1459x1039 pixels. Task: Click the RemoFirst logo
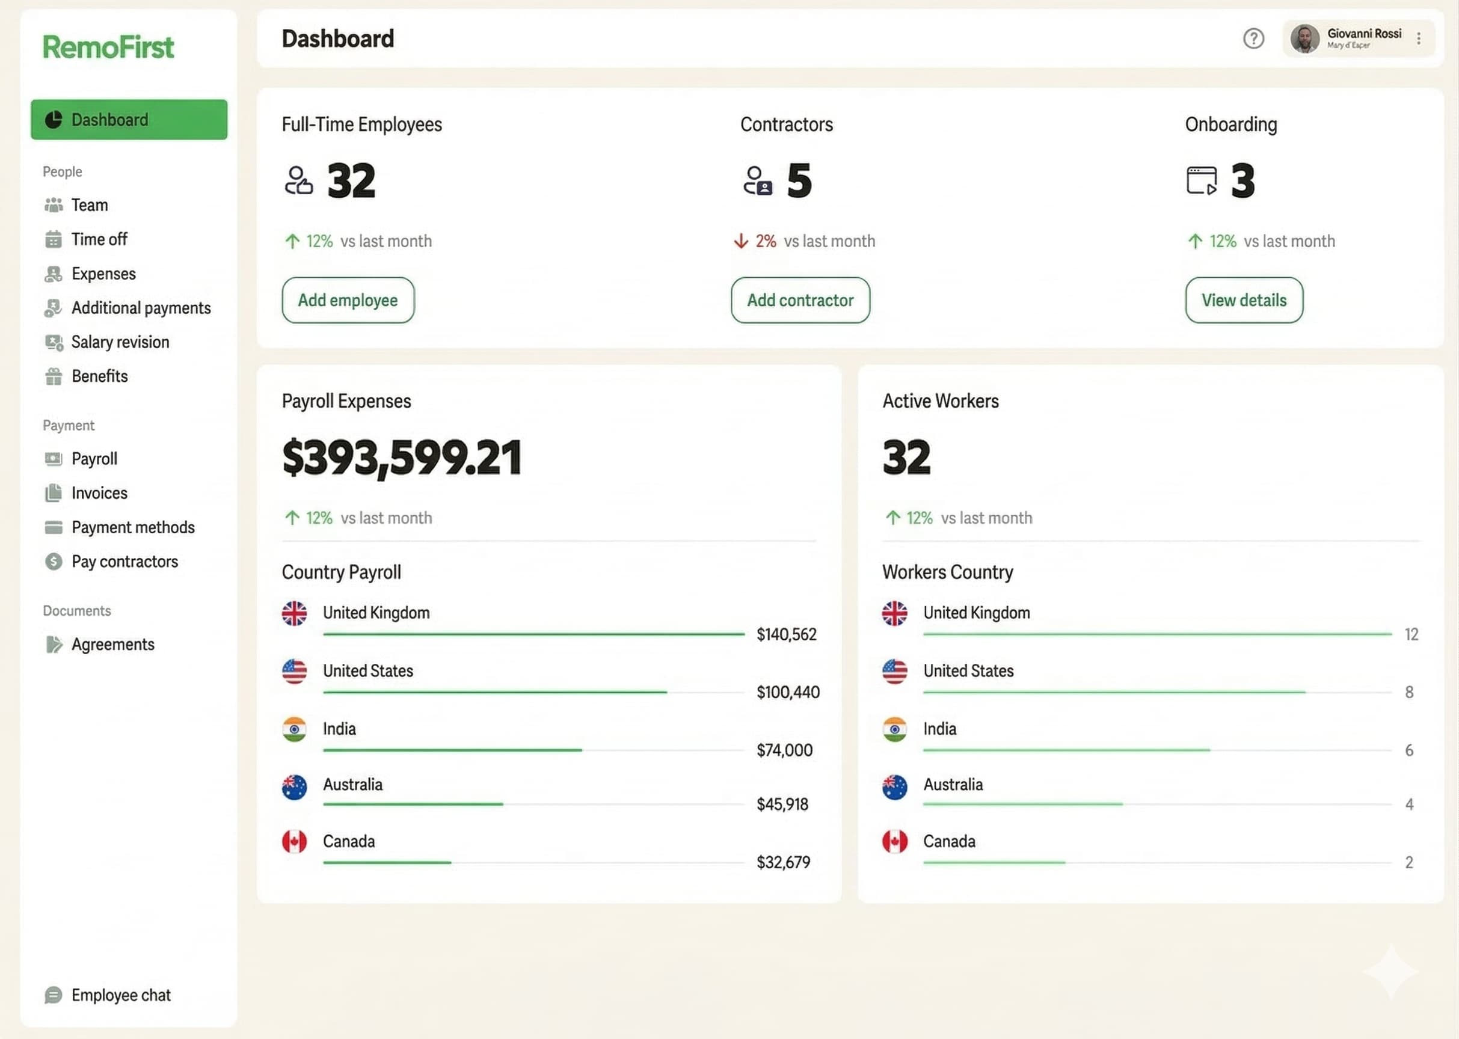tap(108, 46)
